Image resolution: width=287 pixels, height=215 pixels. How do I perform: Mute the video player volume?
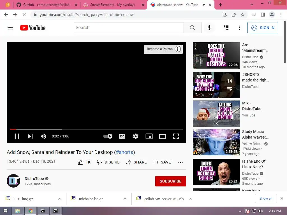[43, 136]
